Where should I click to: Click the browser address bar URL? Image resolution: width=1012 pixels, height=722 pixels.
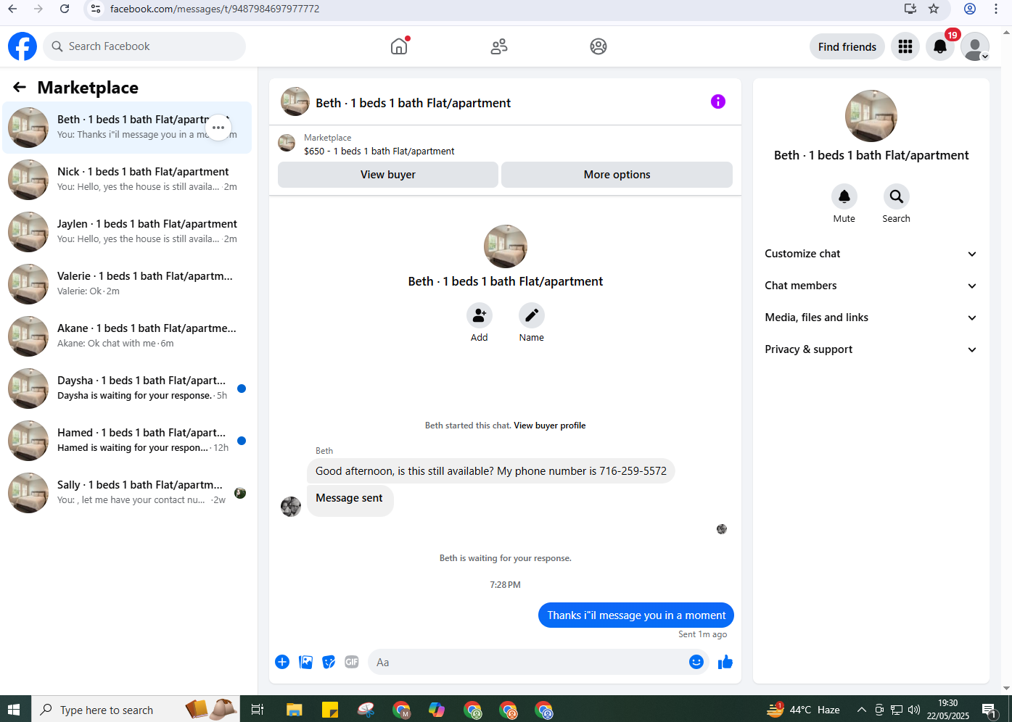215,9
